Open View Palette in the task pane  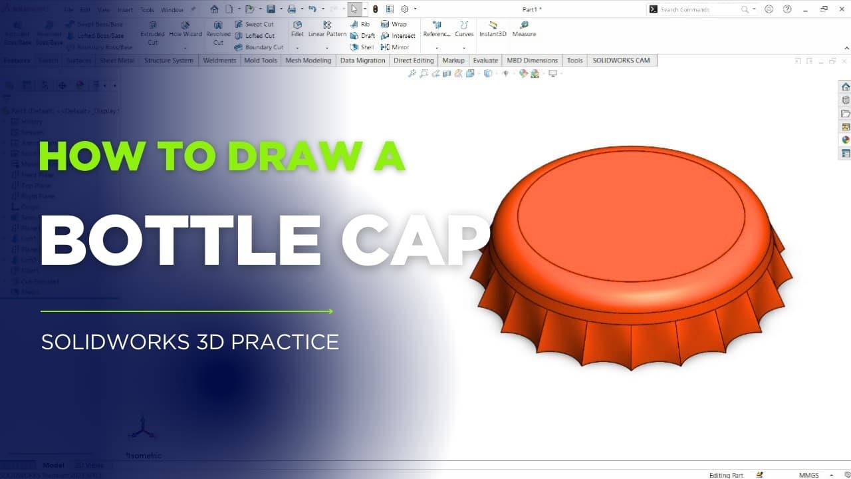point(846,126)
